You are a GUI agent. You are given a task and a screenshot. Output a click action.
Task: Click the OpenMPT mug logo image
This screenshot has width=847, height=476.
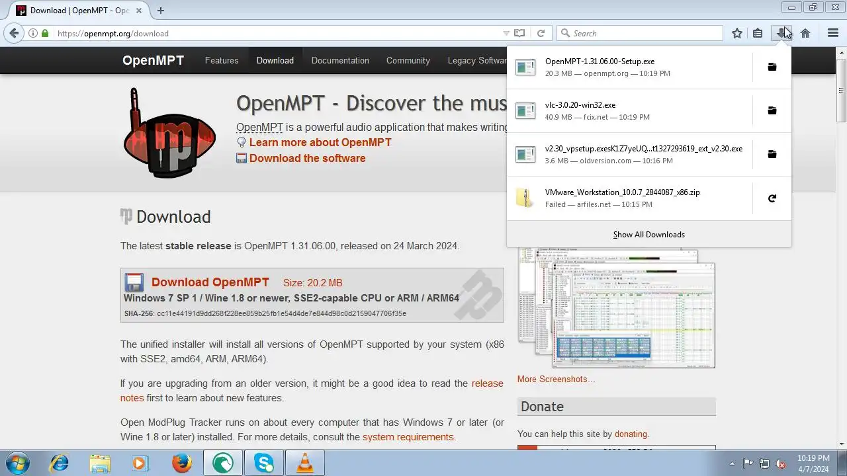point(169,133)
